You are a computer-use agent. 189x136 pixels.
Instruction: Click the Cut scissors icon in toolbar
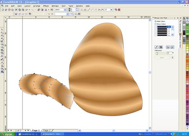[x=16, y=10]
